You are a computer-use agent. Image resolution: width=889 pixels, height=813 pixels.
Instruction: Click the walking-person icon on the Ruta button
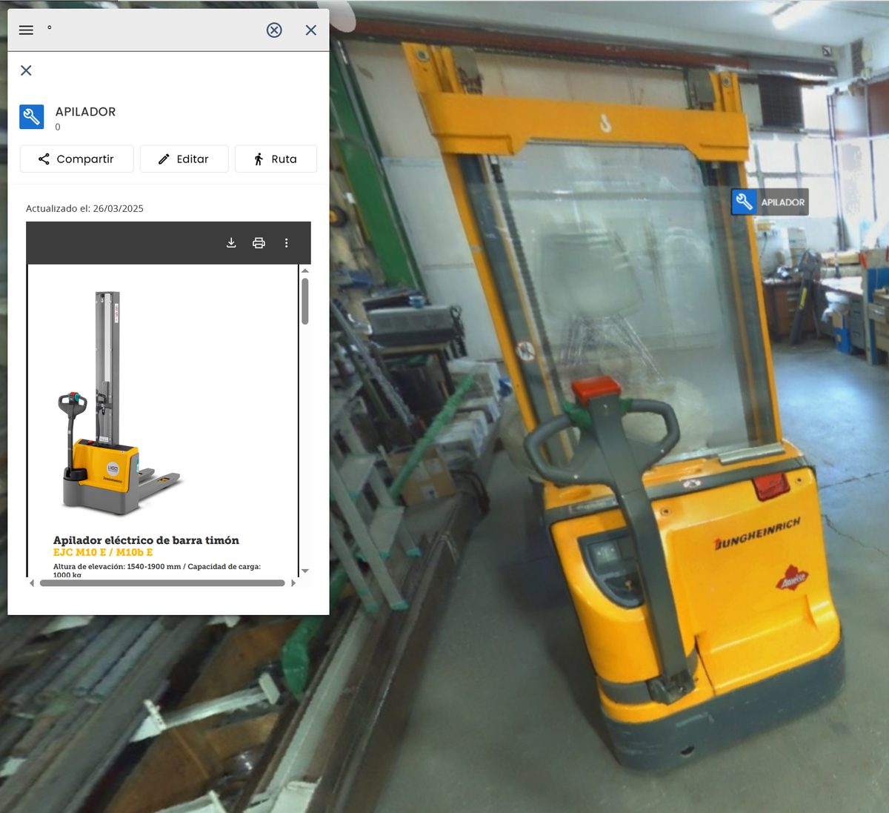[x=259, y=159]
